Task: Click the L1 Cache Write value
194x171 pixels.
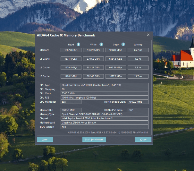Action: click(x=93, y=59)
